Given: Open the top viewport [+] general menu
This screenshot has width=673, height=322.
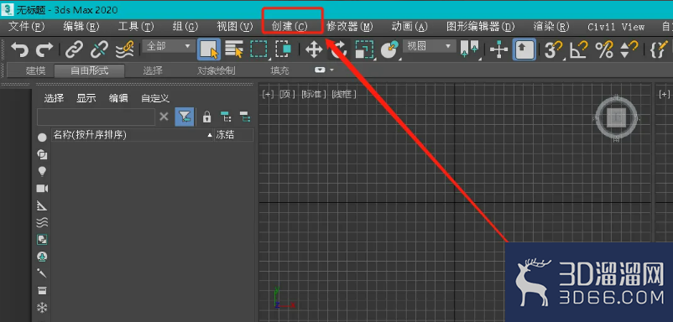Looking at the screenshot, I should 269,94.
